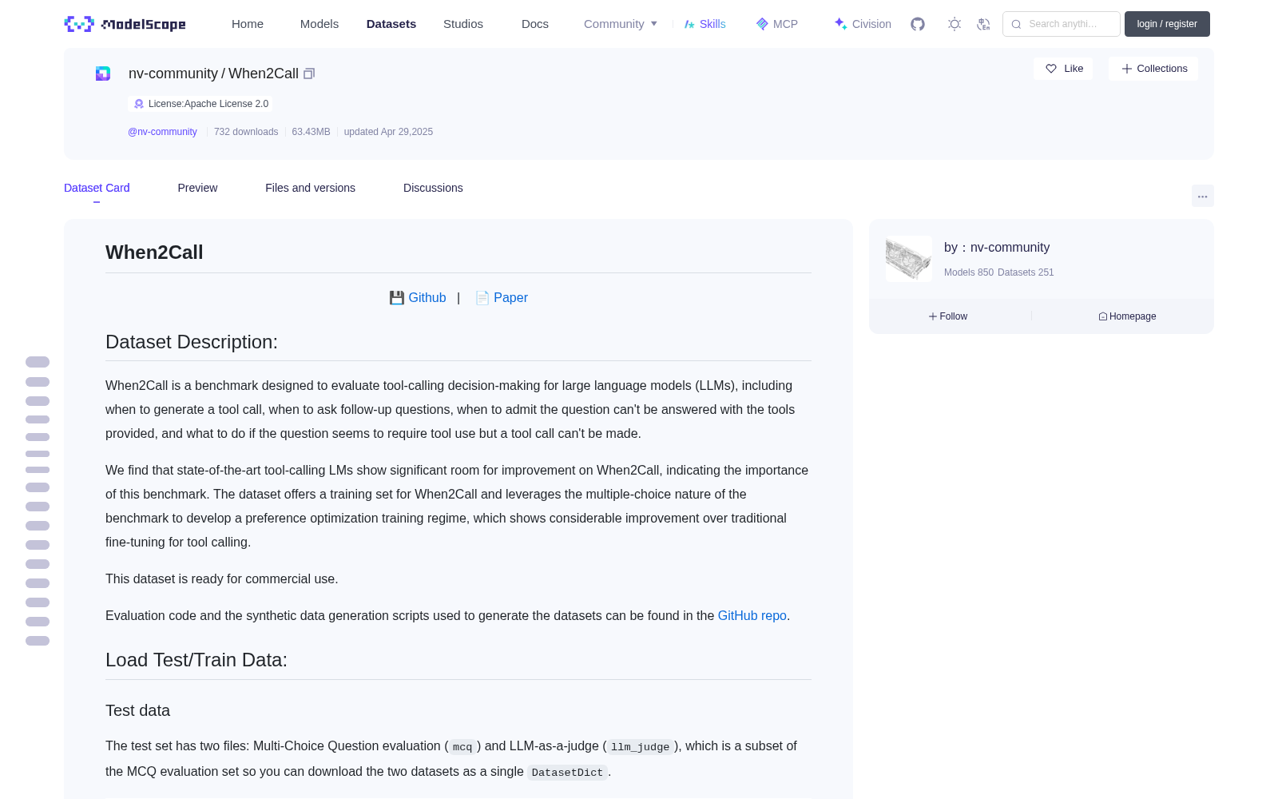
Task: Open the Files and versions tab
Action: pyautogui.click(x=310, y=188)
